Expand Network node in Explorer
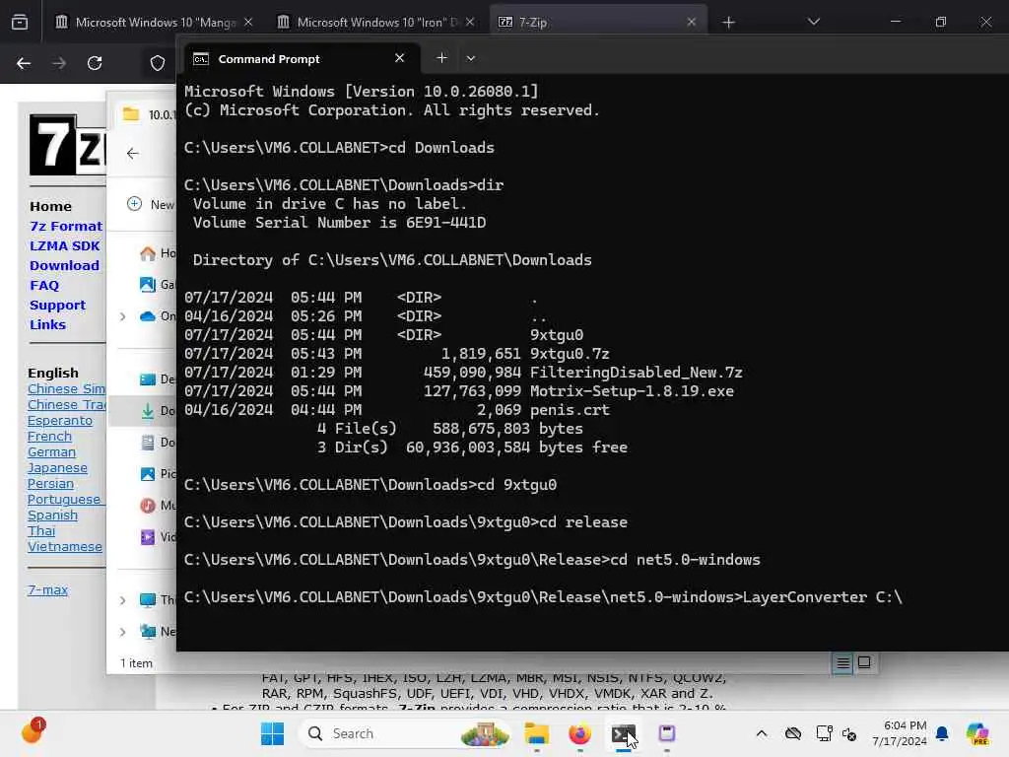 (x=122, y=632)
